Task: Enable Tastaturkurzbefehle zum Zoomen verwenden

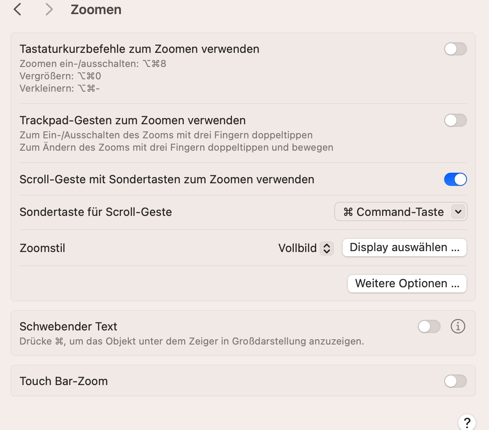Action: (x=455, y=49)
